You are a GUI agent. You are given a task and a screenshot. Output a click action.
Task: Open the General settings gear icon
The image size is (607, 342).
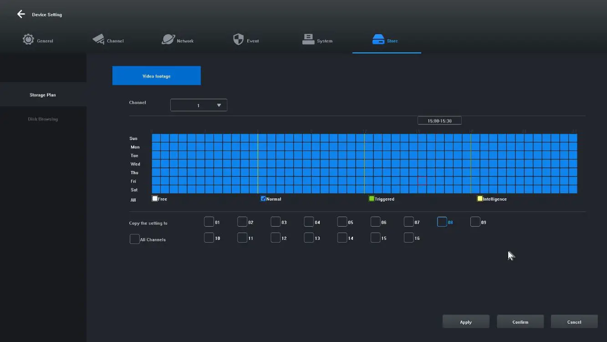(28, 40)
